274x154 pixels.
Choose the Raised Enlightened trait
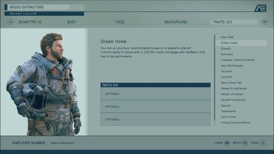click(x=234, y=89)
